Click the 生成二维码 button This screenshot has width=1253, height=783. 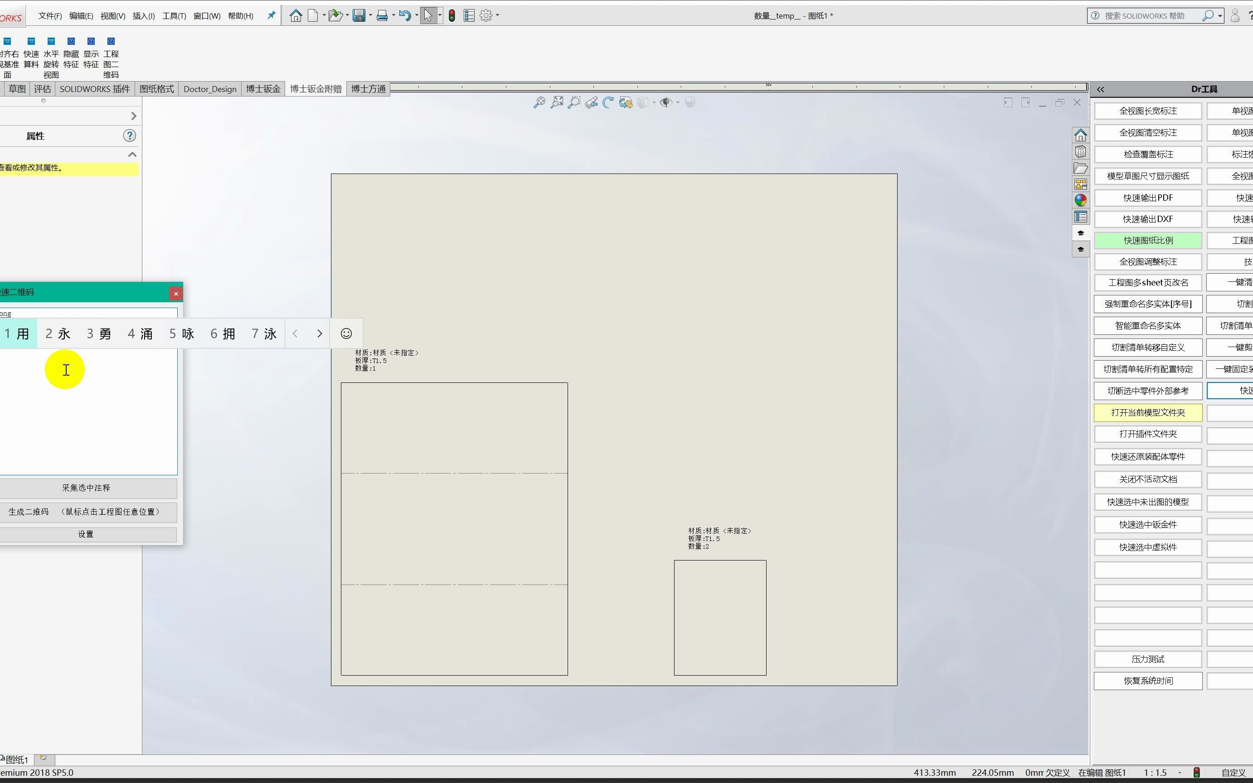86,512
